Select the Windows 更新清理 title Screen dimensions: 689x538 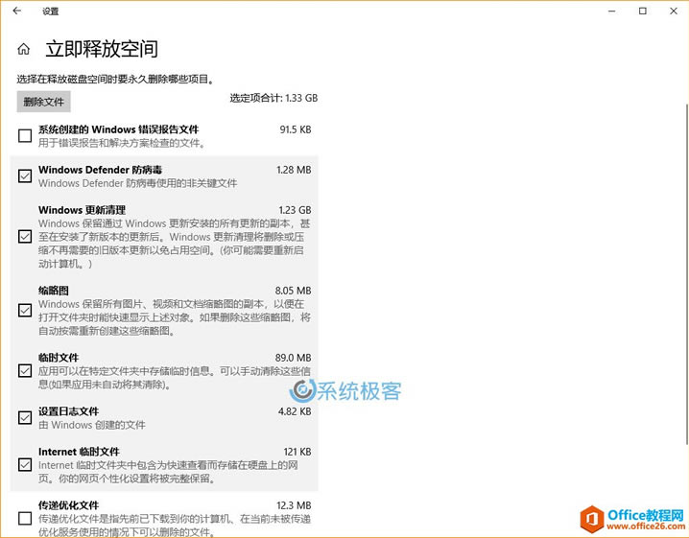point(83,210)
